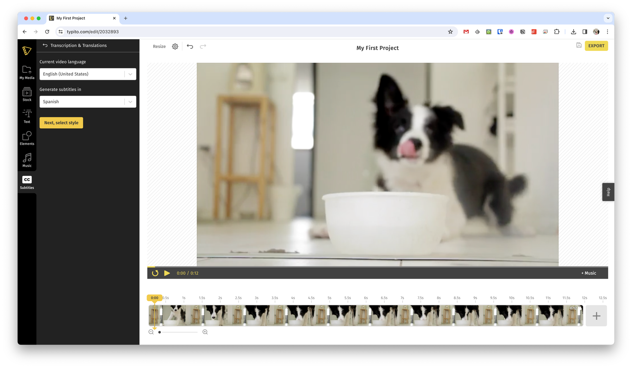Select the Text tool in sidebar

tap(27, 116)
